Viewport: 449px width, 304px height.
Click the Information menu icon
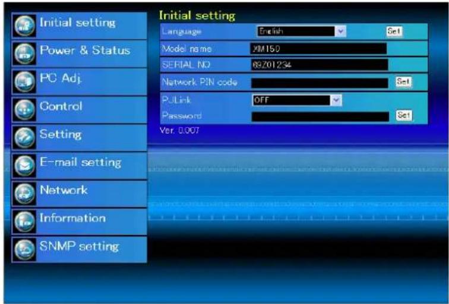point(24,221)
